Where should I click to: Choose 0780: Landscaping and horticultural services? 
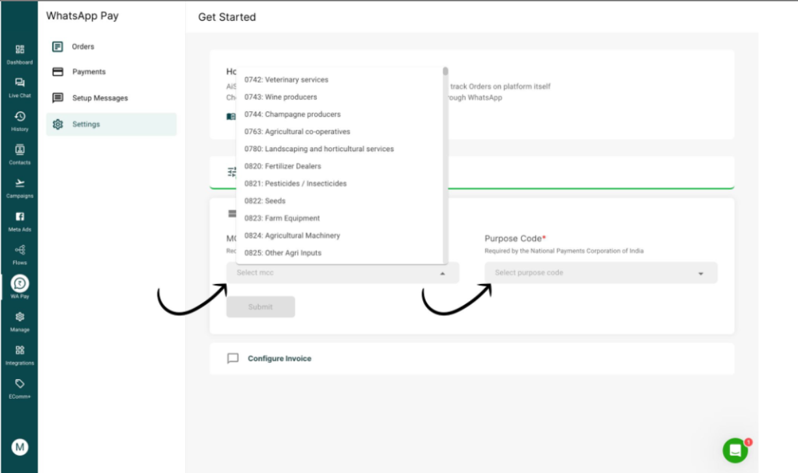click(x=339, y=149)
